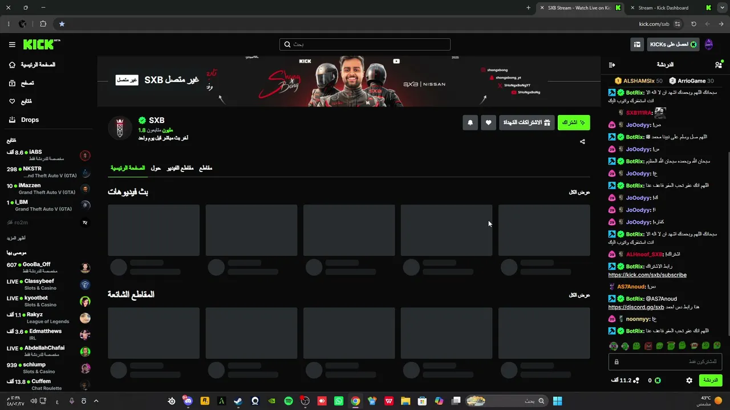The width and height of the screenshot is (730, 410).
Task: Click AS7Anoud username in chat
Action: (x=631, y=287)
